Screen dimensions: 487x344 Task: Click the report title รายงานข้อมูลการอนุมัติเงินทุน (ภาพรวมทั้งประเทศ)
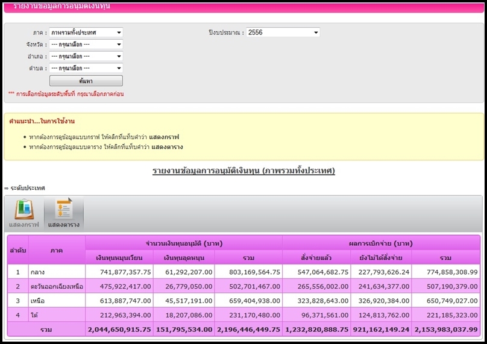coord(243,171)
